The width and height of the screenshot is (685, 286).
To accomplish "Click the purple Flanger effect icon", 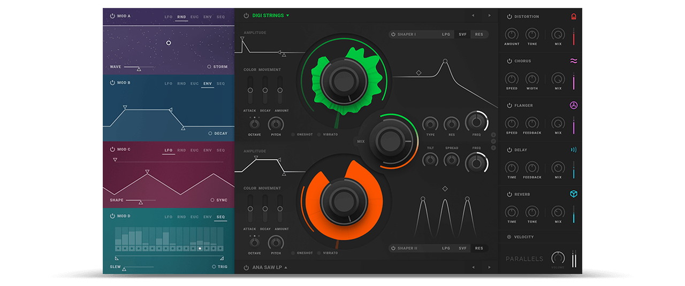I will (x=574, y=105).
